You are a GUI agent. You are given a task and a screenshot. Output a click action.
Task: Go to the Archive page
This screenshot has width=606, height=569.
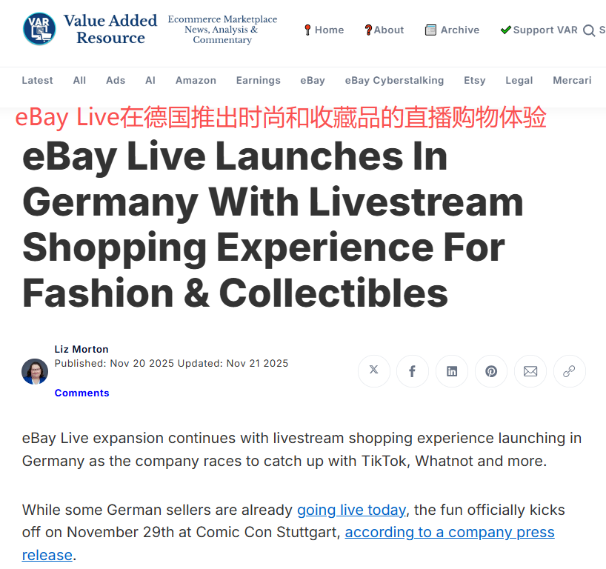point(452,30)
